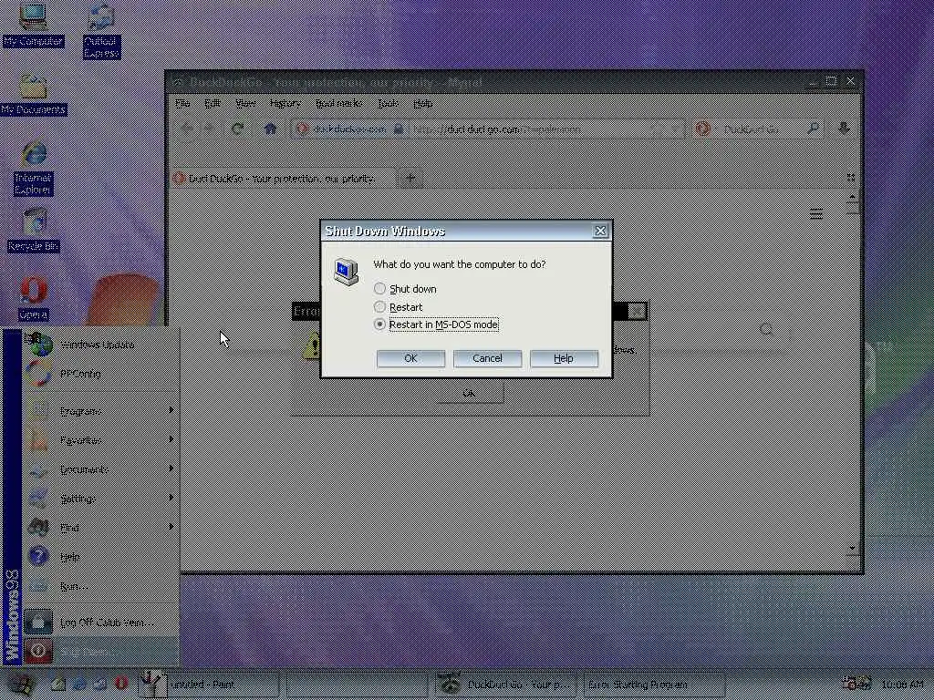Click the search magnifier in browser toolbar

[813, 129]
